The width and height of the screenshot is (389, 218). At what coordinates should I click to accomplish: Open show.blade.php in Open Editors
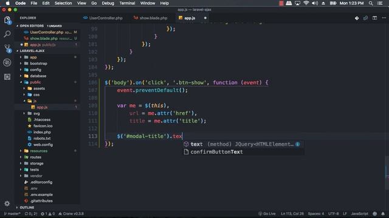click(47, 38)
